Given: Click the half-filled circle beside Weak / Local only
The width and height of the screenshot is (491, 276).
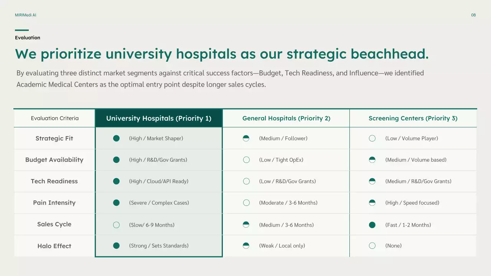Looking at the screenshot, I should tap(246, 246).
